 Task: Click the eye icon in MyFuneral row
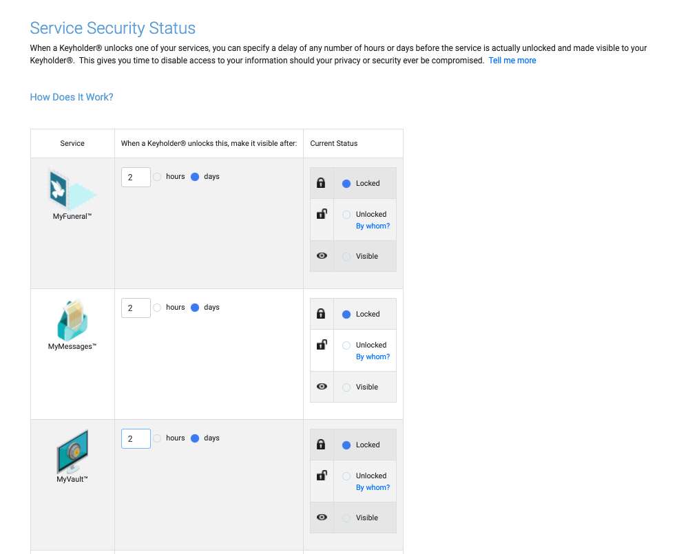[x=322, y=255]
